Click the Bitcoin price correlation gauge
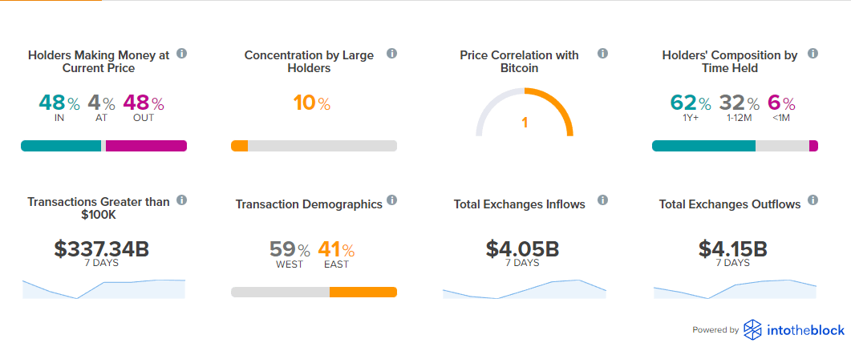Screen dimensions: 851x347 [x=525, y=112]
